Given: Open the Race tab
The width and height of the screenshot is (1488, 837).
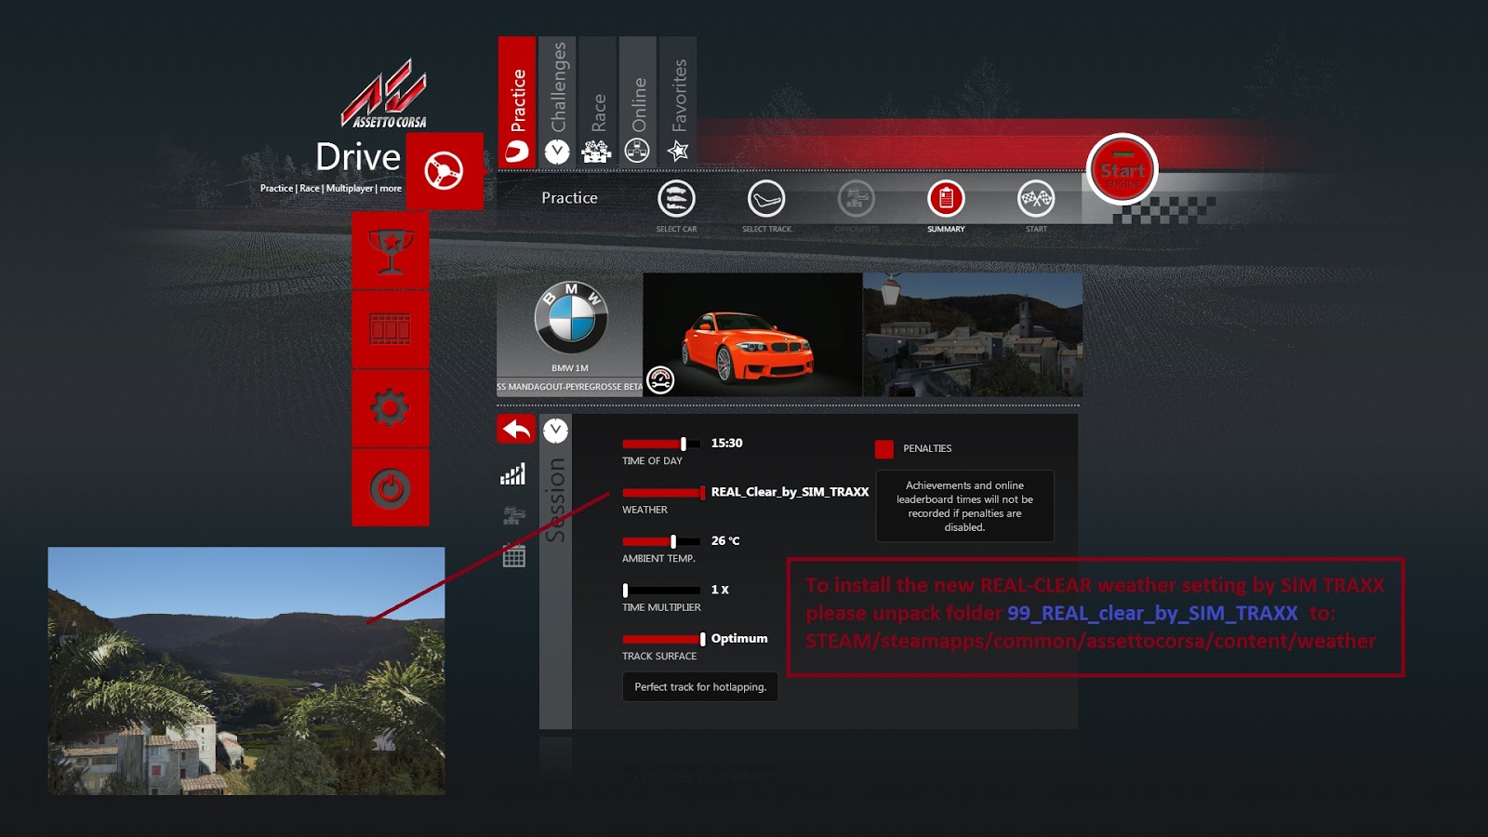Looking at the screenshot, I should tap(598, 102).
